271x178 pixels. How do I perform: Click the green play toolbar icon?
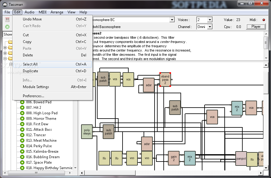[x=7, y=27]
